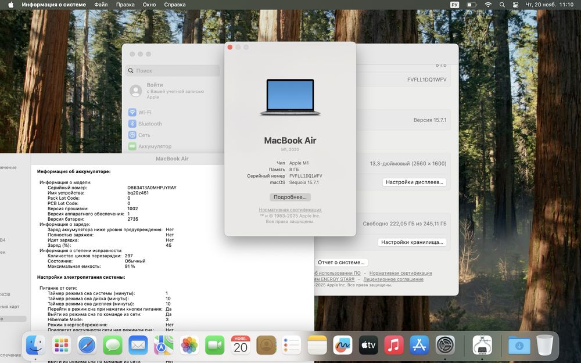Click the date and time in menu bar
Viewport: 581px width, 363px height.
550,5
